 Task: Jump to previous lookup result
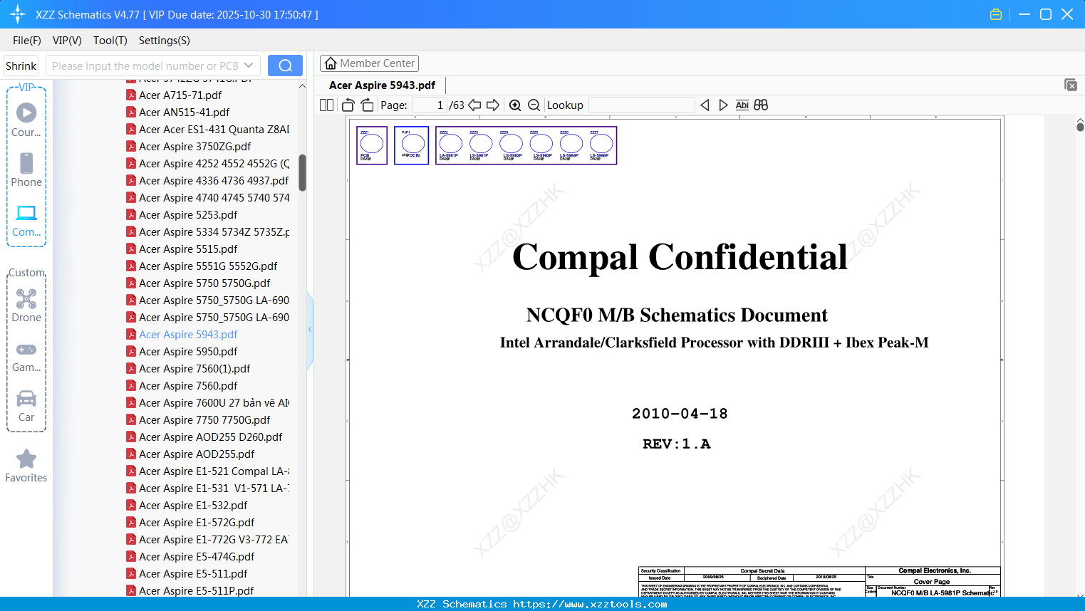pyautogui.click(x=705, y=105)
